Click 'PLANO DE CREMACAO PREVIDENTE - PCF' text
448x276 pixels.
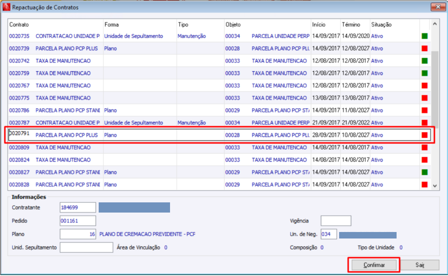147,234
